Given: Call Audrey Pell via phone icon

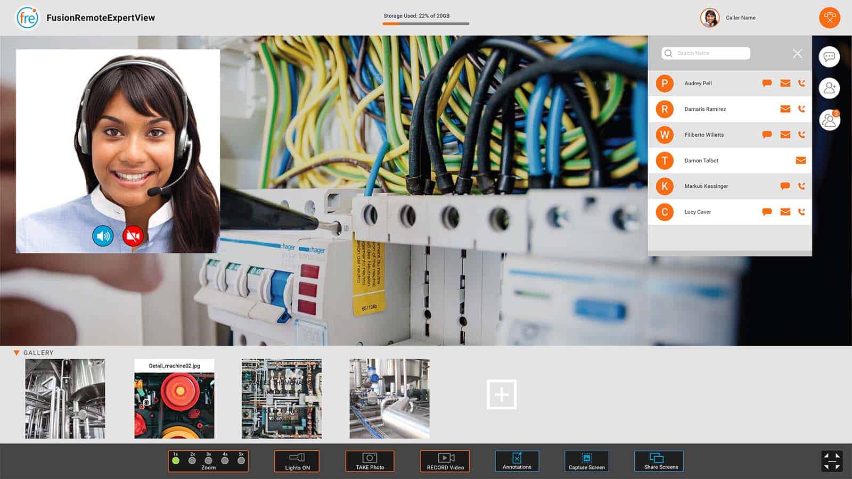Looking at the screenshot, I should coord(801,83).
